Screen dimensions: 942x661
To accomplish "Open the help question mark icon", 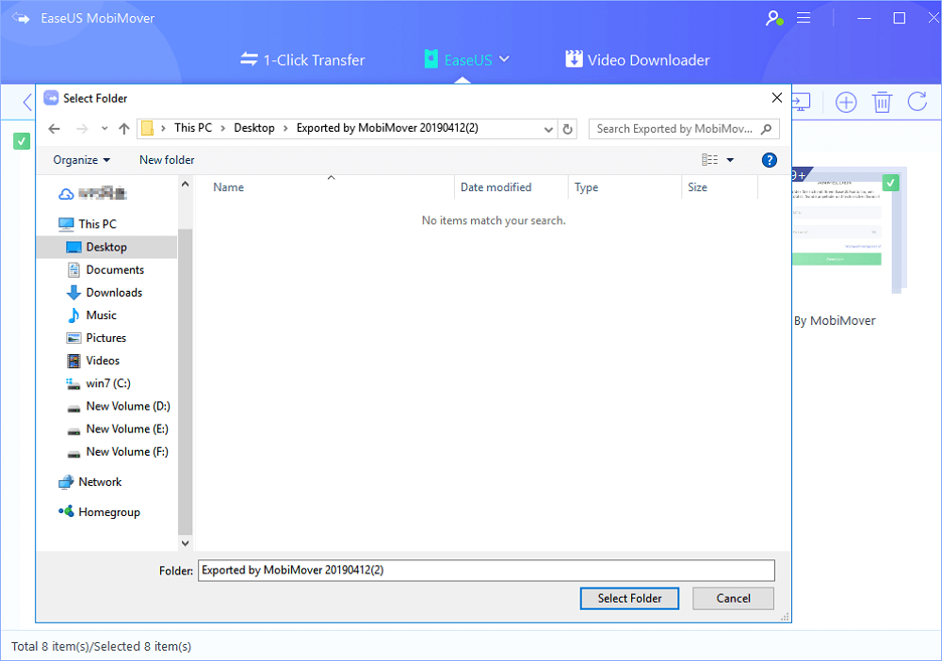I will (x=769, y=160).
